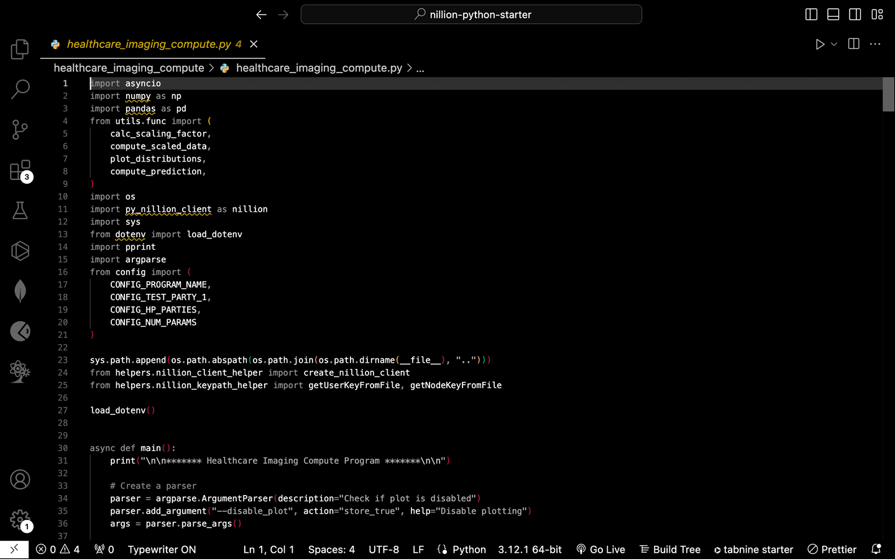
Task: Start Go Live server
Action: pyautogui.click(x=600, y=549)
